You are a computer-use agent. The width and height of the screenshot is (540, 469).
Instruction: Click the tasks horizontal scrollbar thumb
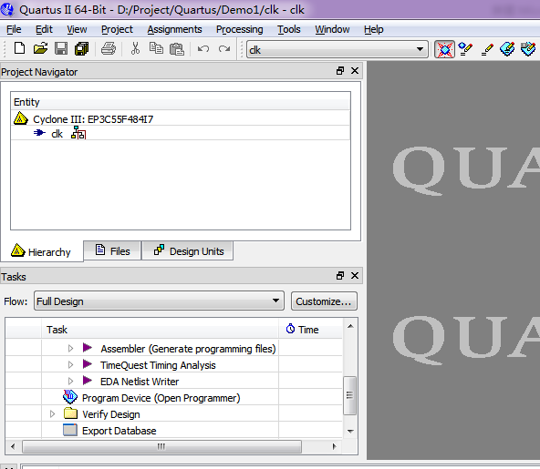[161, 446]
